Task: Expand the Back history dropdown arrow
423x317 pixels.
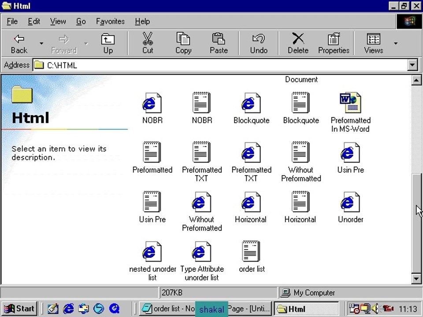Action: coord(41,43)
